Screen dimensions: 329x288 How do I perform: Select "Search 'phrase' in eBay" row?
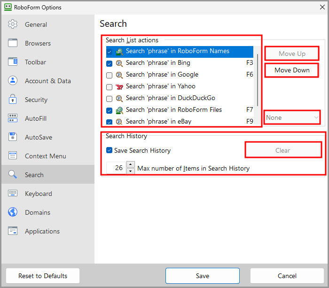[x=180, y=121]
